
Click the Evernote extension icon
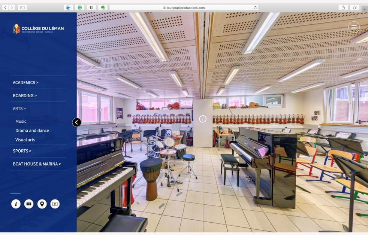103,7
